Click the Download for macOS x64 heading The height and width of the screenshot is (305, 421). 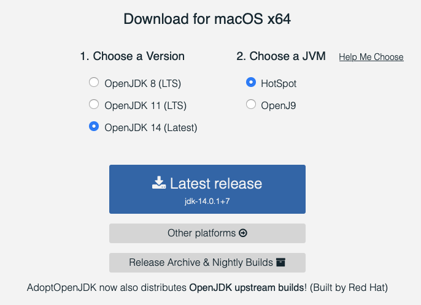pos(207,19)
